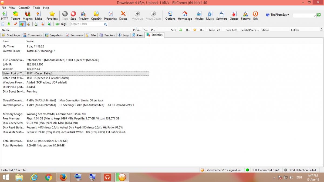Add a new HTTP download task
Image resolution: width=324 pixels, height=182 pixels.
pos(5,16)
